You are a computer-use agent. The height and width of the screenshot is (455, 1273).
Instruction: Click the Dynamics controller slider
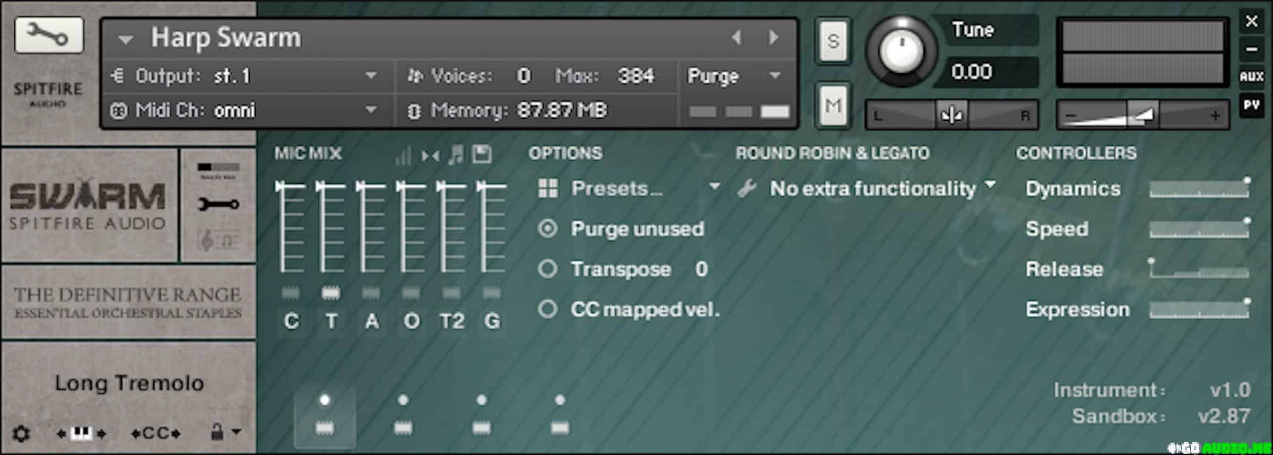(1199, 189)
